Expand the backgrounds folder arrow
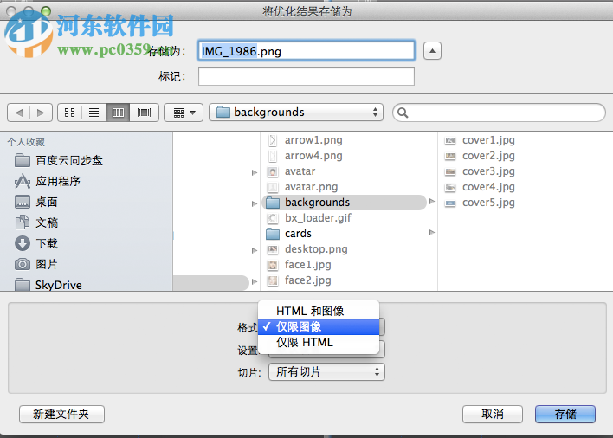Screen dimensions: 613x438 (432, 202)
